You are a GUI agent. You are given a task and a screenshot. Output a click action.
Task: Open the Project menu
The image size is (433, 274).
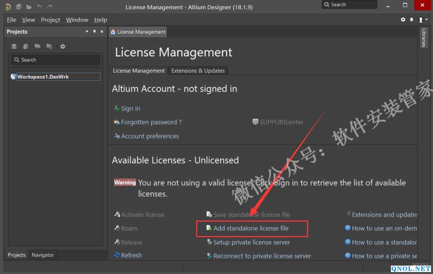[x=51, y=20]
